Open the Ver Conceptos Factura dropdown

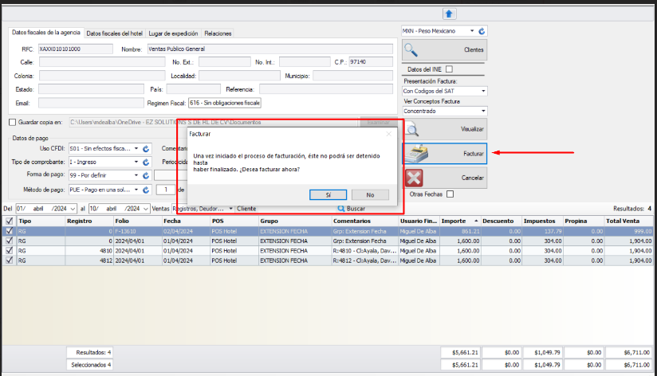[483, 111]
